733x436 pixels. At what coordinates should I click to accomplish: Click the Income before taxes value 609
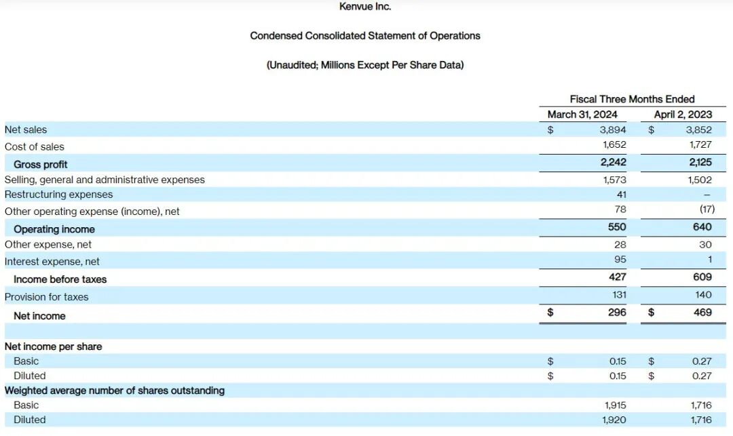[x=702, y=277]
